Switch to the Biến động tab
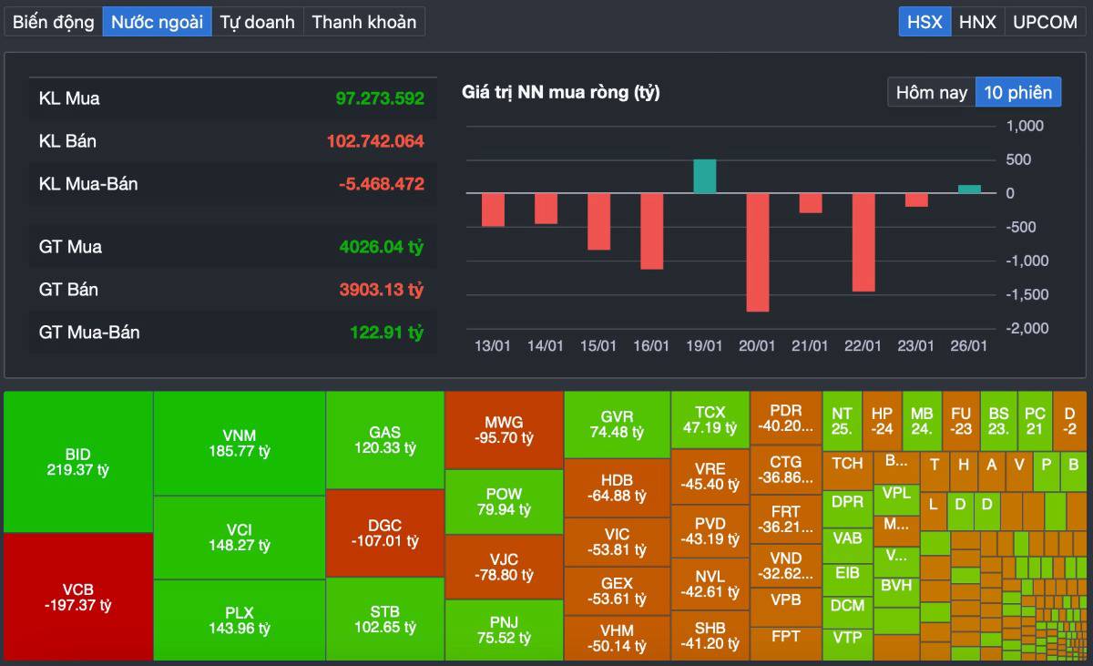 (53, 22)
